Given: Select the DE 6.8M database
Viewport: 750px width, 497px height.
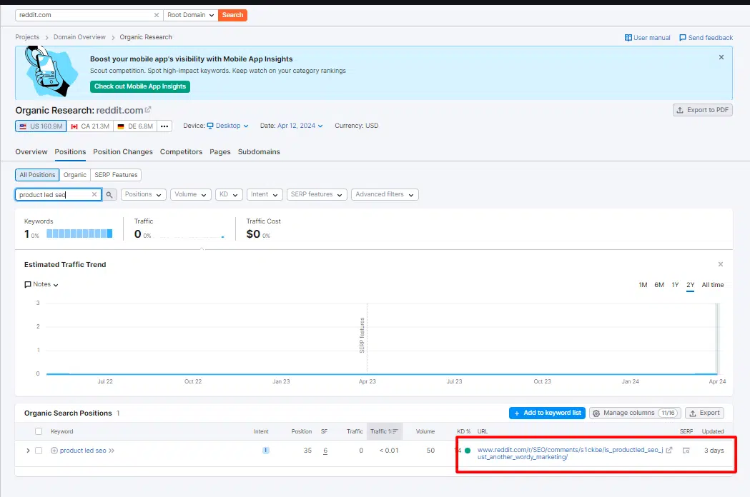Looking at the screenshot, I should click(135, 126).
